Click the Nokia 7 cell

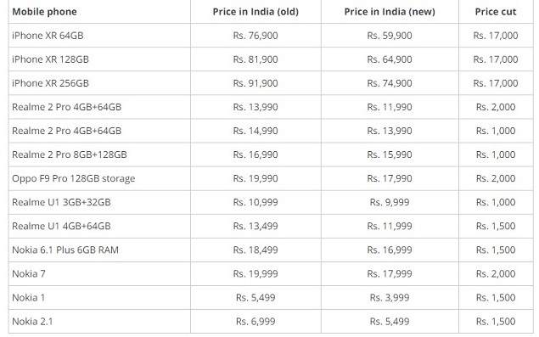point(29,273)
